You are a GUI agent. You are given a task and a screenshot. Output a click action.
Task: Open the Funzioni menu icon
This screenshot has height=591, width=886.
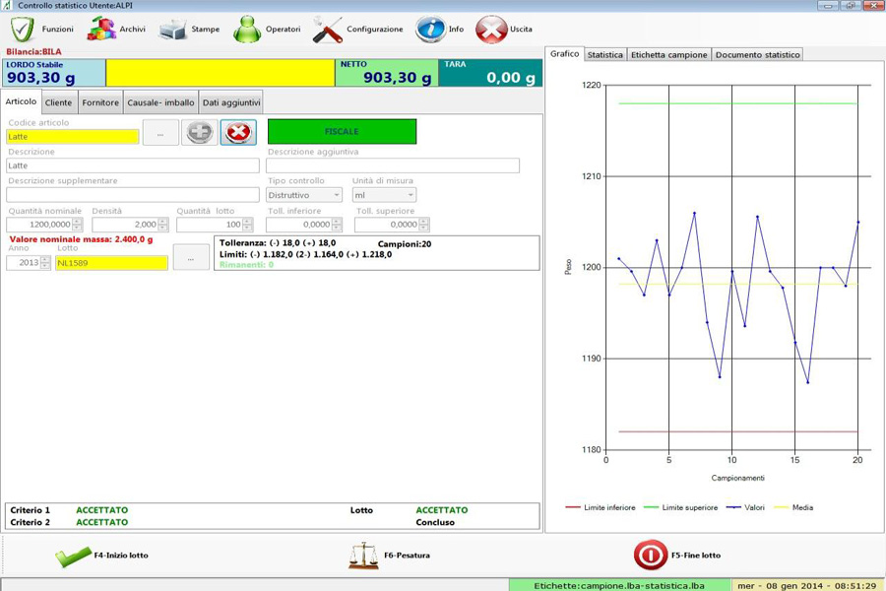tap(22, 29)
